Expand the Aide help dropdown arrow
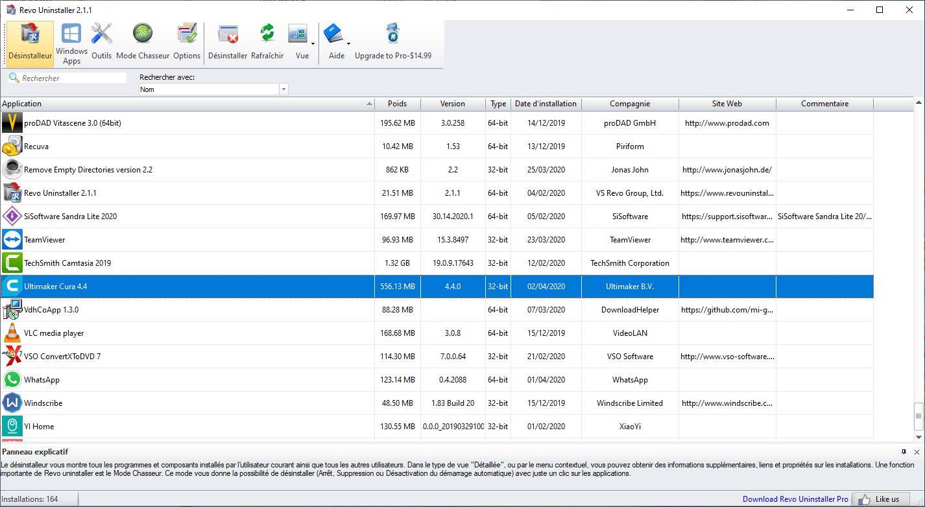The image size is (925, 507). click(348, 45)
